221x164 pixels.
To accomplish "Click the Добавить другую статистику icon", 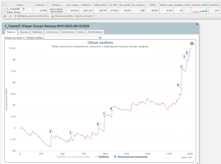I will click(x=15, y=16).
